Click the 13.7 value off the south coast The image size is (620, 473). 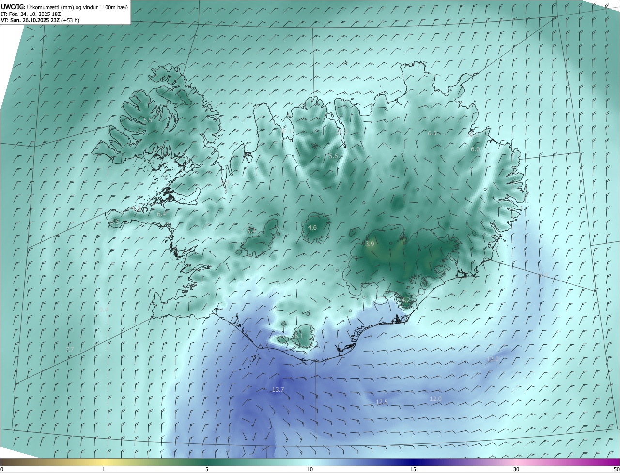pyautogui.click(x=278, y=390)
